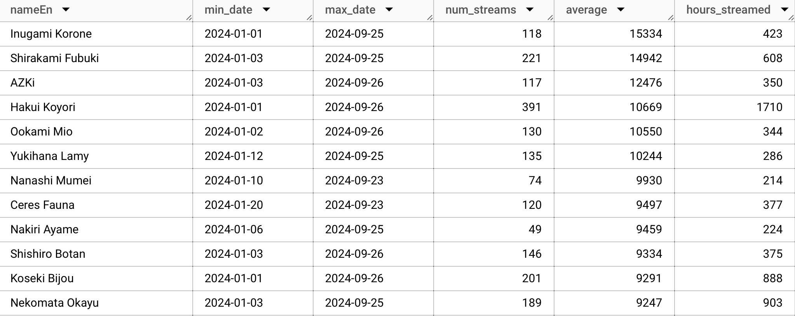The image size is (795, 316).
Task: Click Ceres Fauna's min_date 2024-01-20
Action: (x=234, y=205)
